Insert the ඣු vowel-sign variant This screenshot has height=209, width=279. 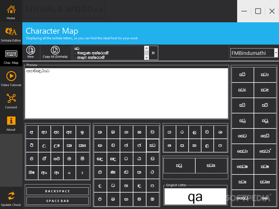pos(242,121)
